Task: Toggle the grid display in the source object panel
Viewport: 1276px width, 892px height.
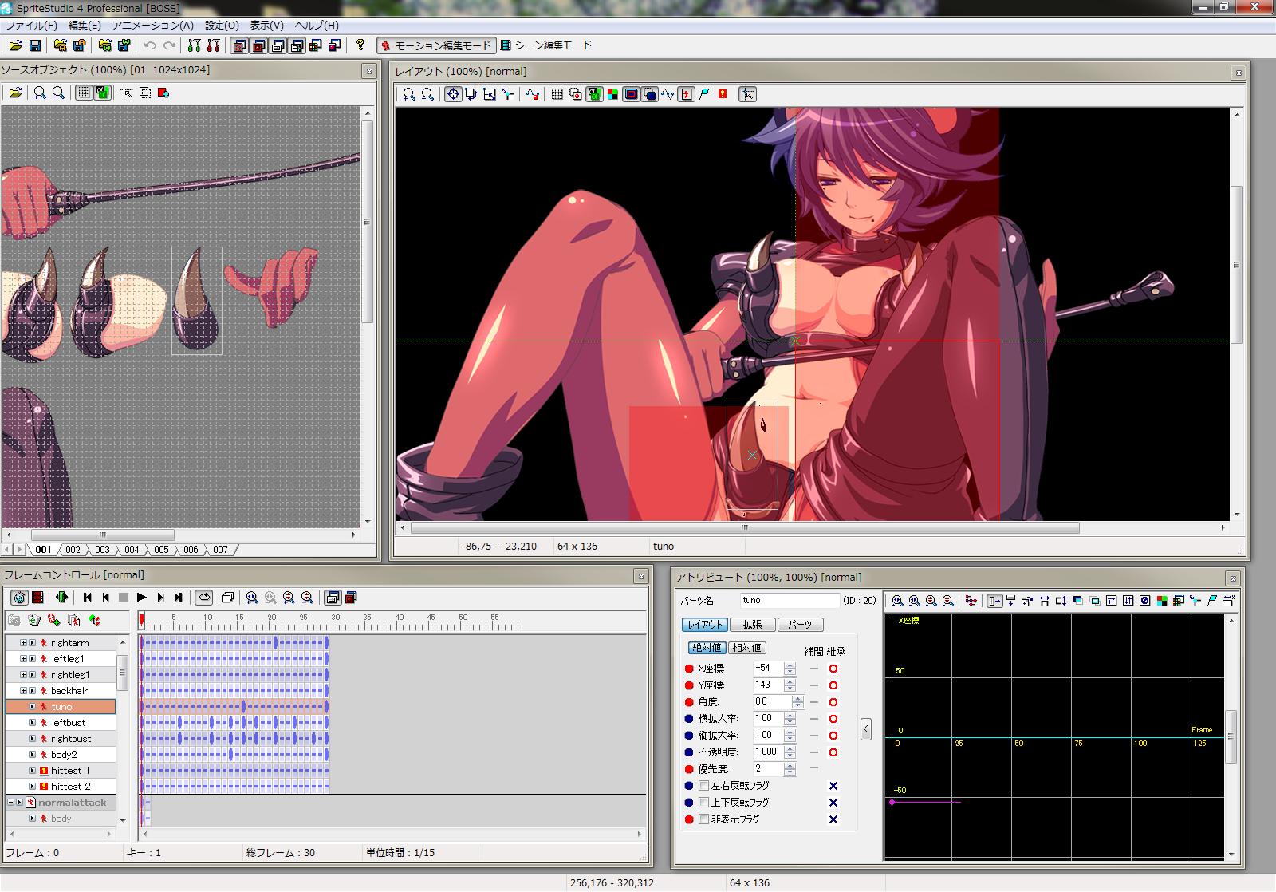Action: pyautogui.click(x=84, y=93)
